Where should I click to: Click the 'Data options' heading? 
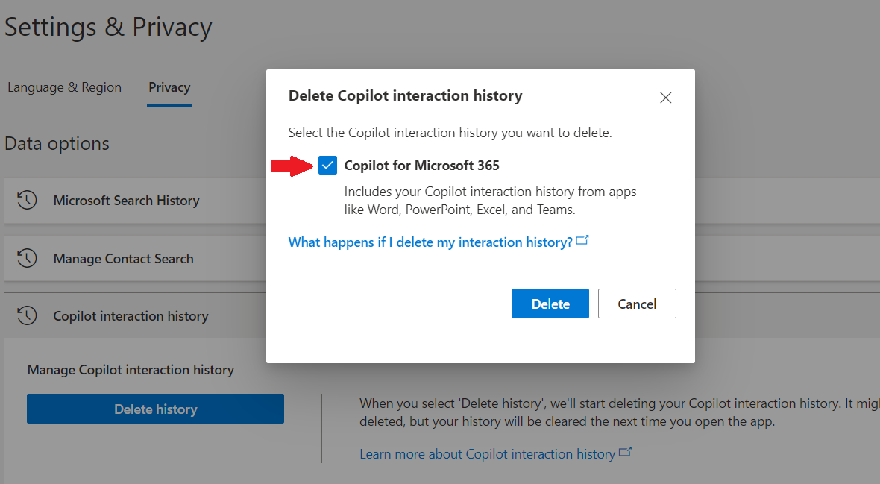[x=57, y=144]
